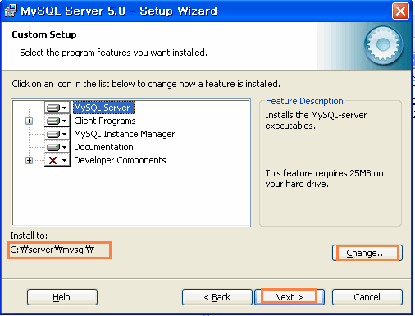Click the Documentation feature drive icon
This screenshot has width=415, height=316.
[x=53, y=147]
